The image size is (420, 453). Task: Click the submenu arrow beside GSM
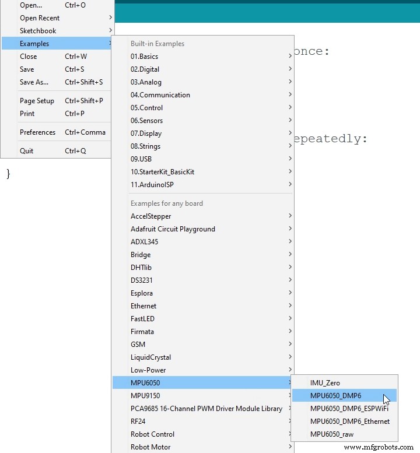pyautogui.click(x=290, y=344)
